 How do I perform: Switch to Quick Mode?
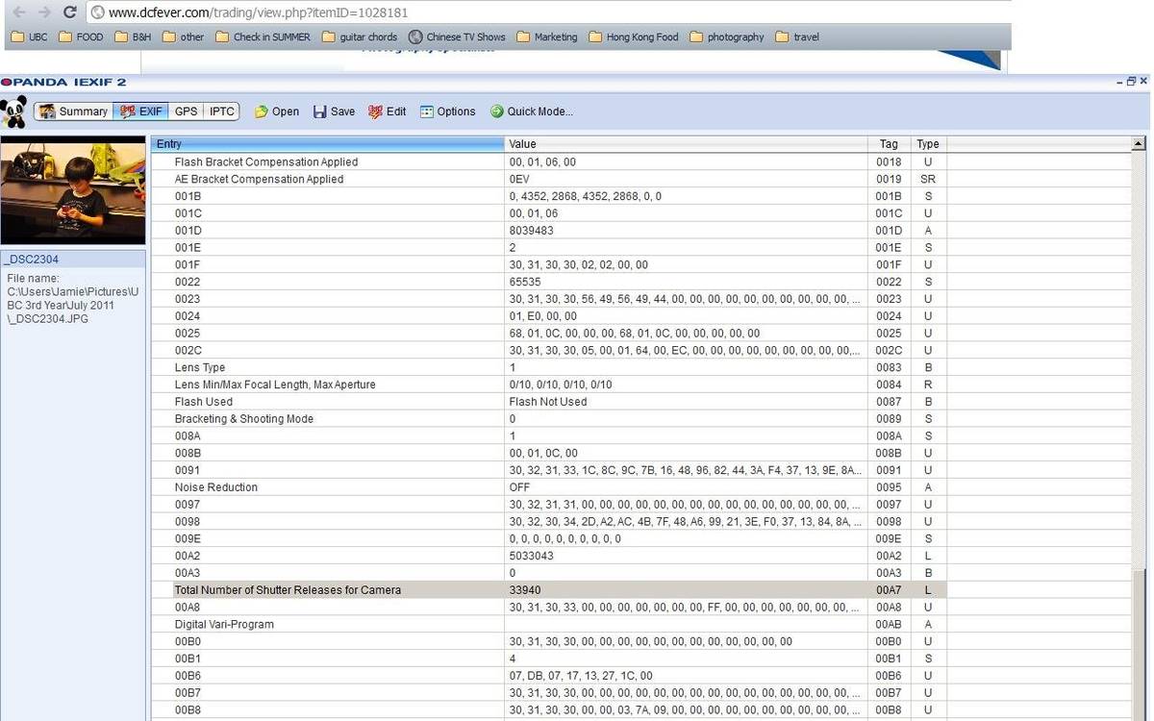531,112
